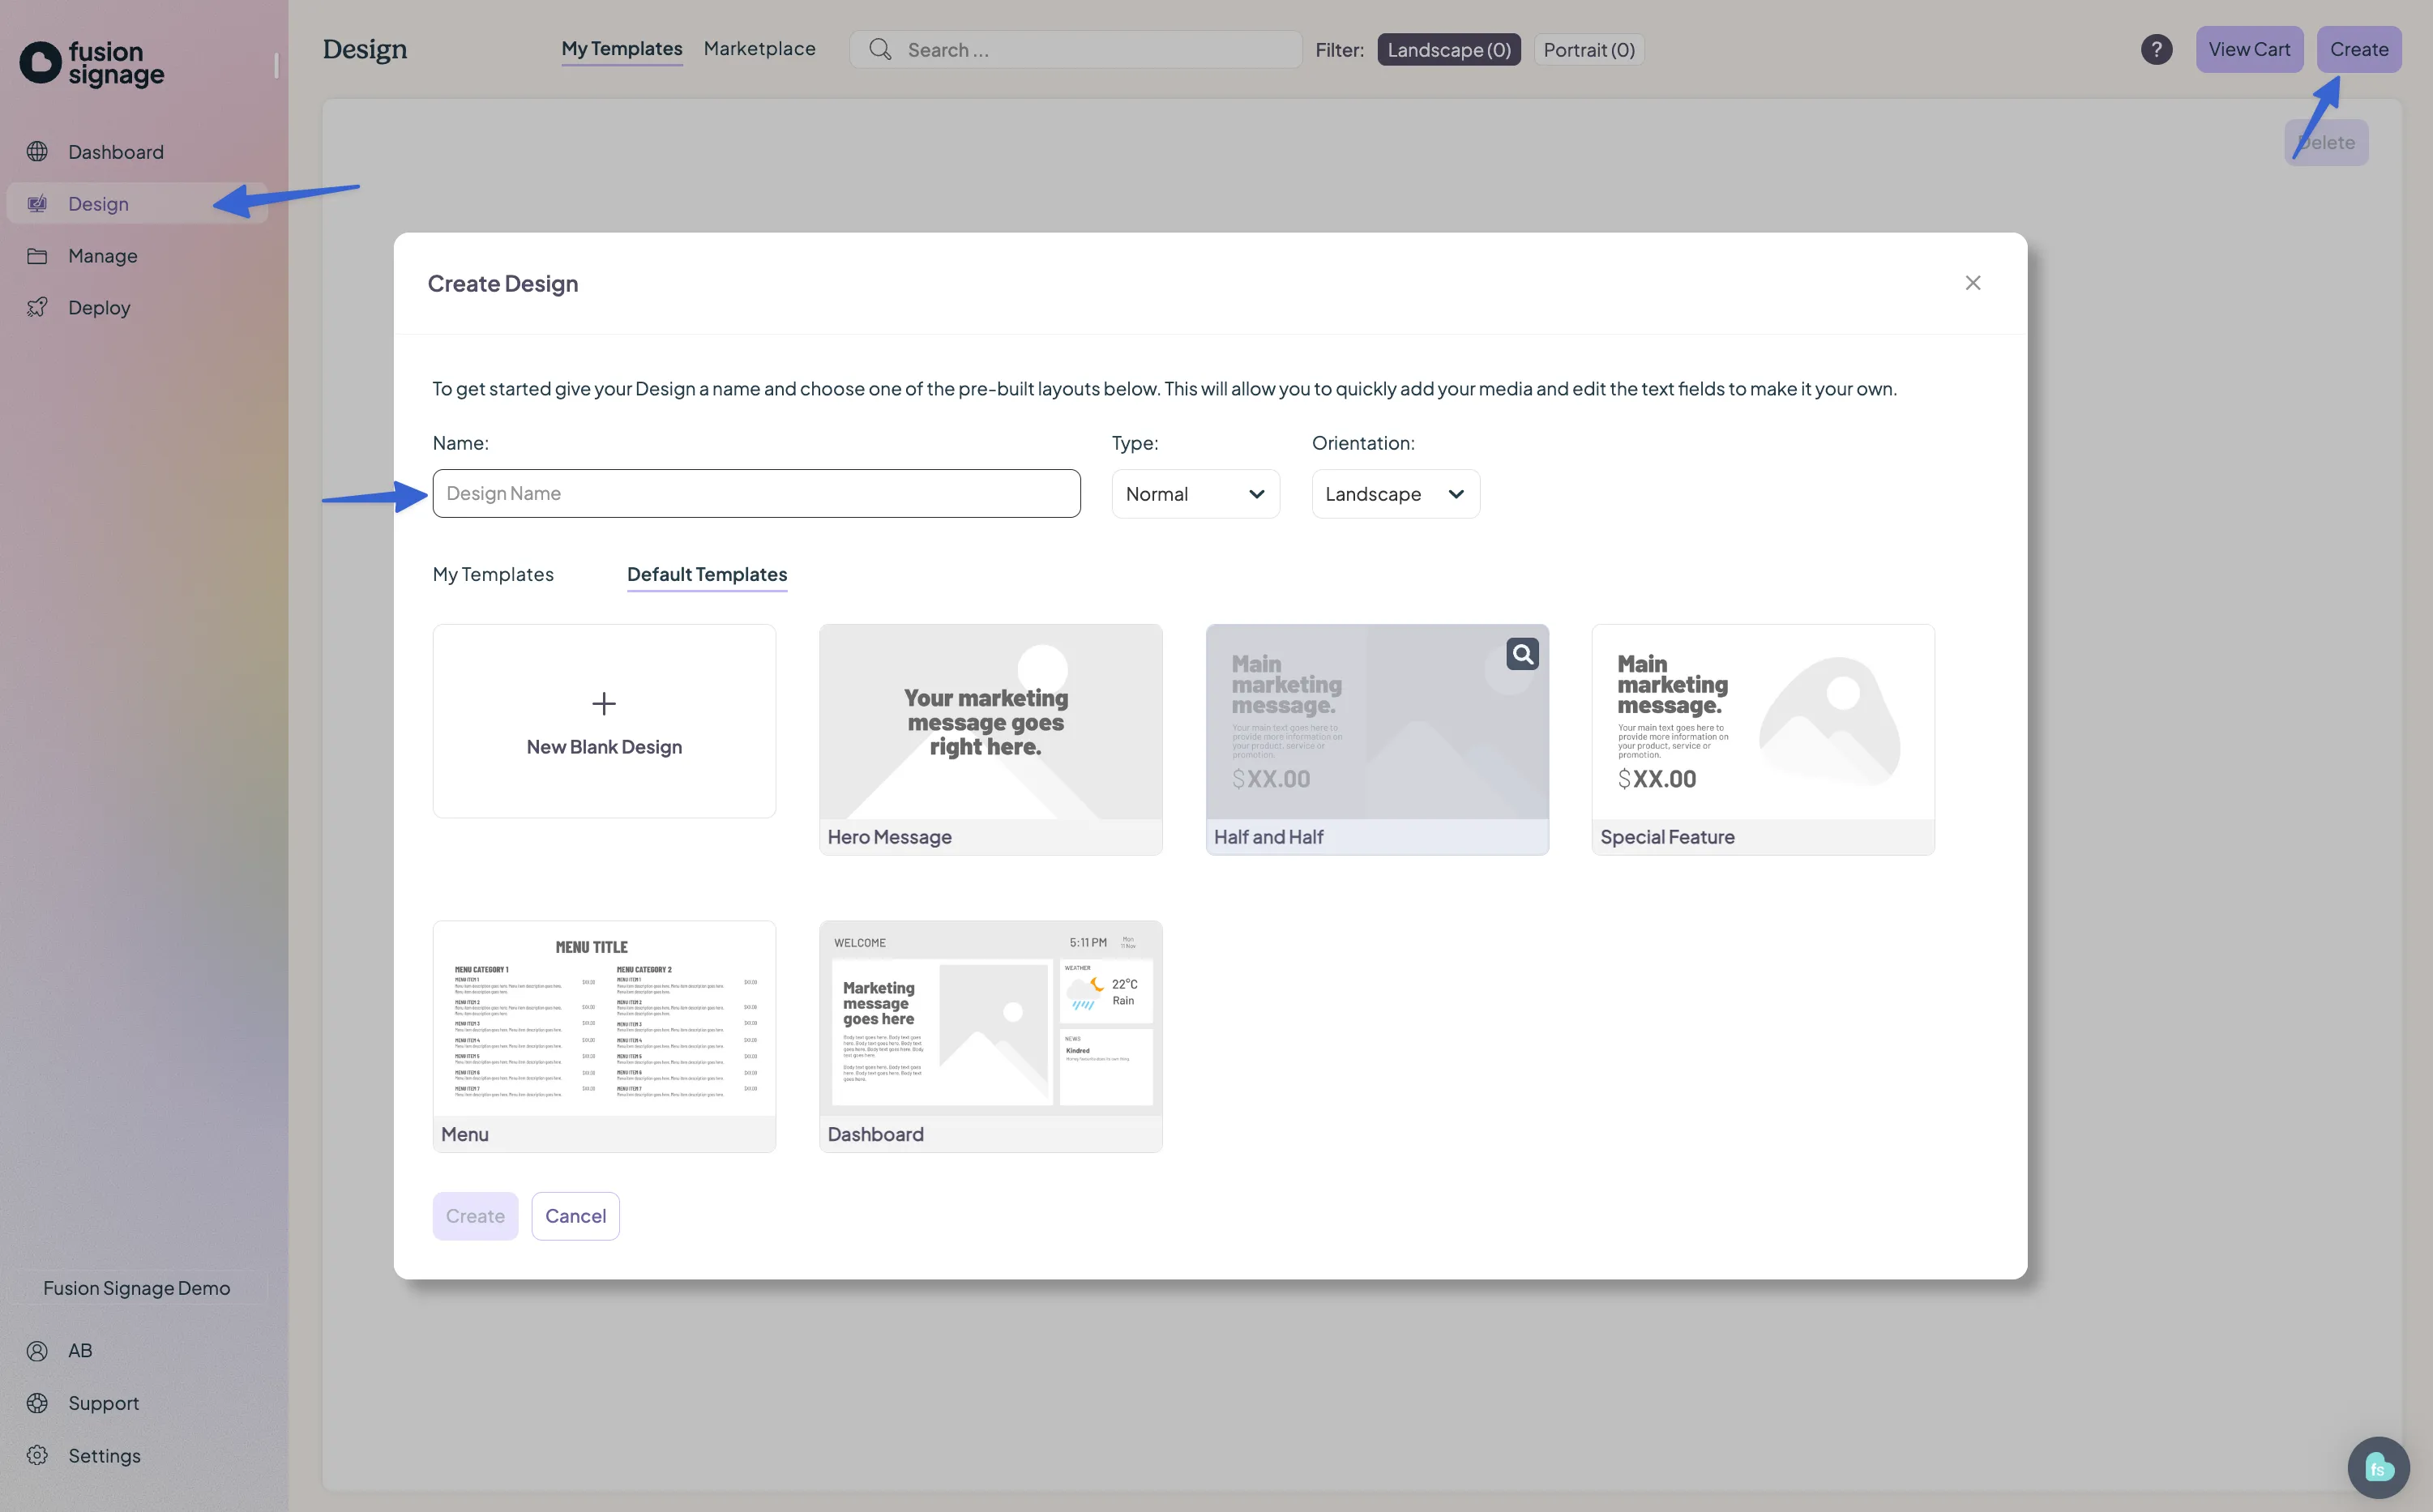Click the top Search field
Screen dimensions: 2433x1512
pyautogui.click(x=1075, y=49)
